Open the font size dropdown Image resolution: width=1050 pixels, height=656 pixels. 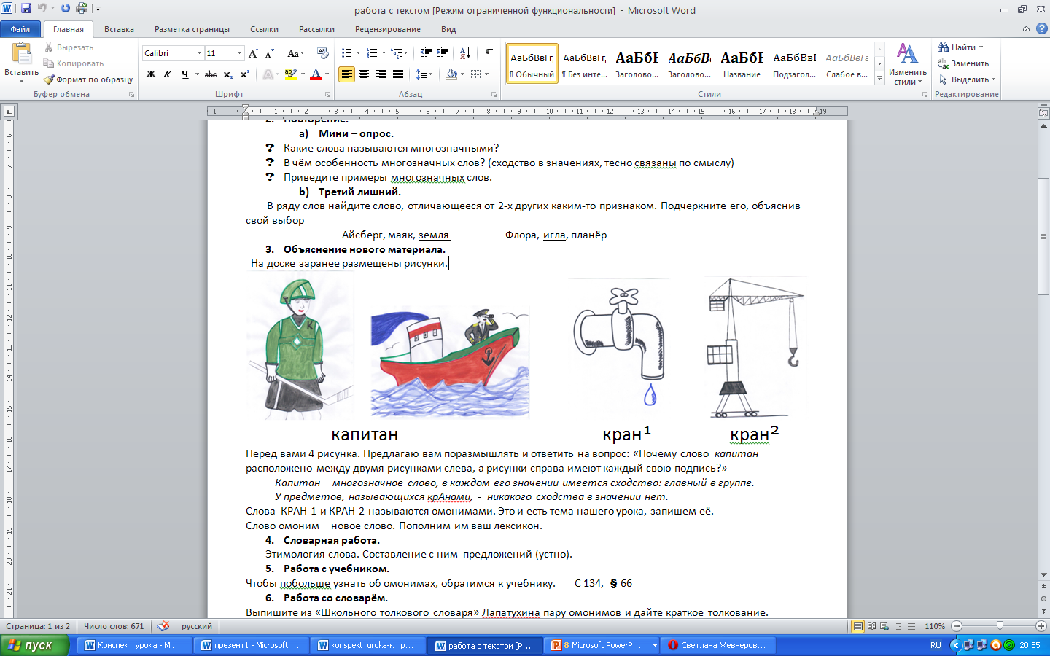click(x=239, y=53)
